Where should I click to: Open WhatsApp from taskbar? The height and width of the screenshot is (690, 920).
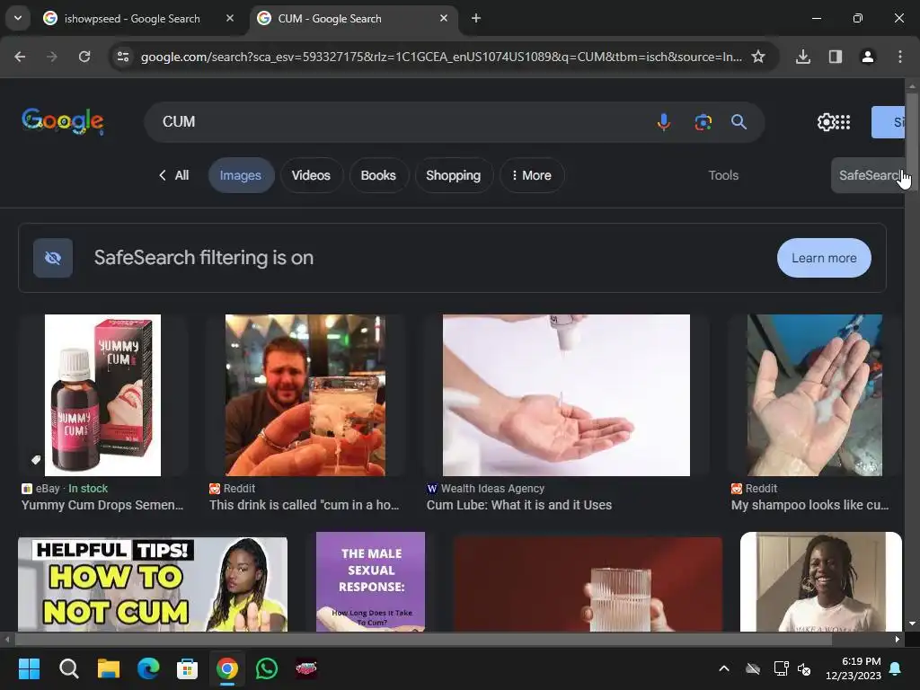click(x=267, y=668)
